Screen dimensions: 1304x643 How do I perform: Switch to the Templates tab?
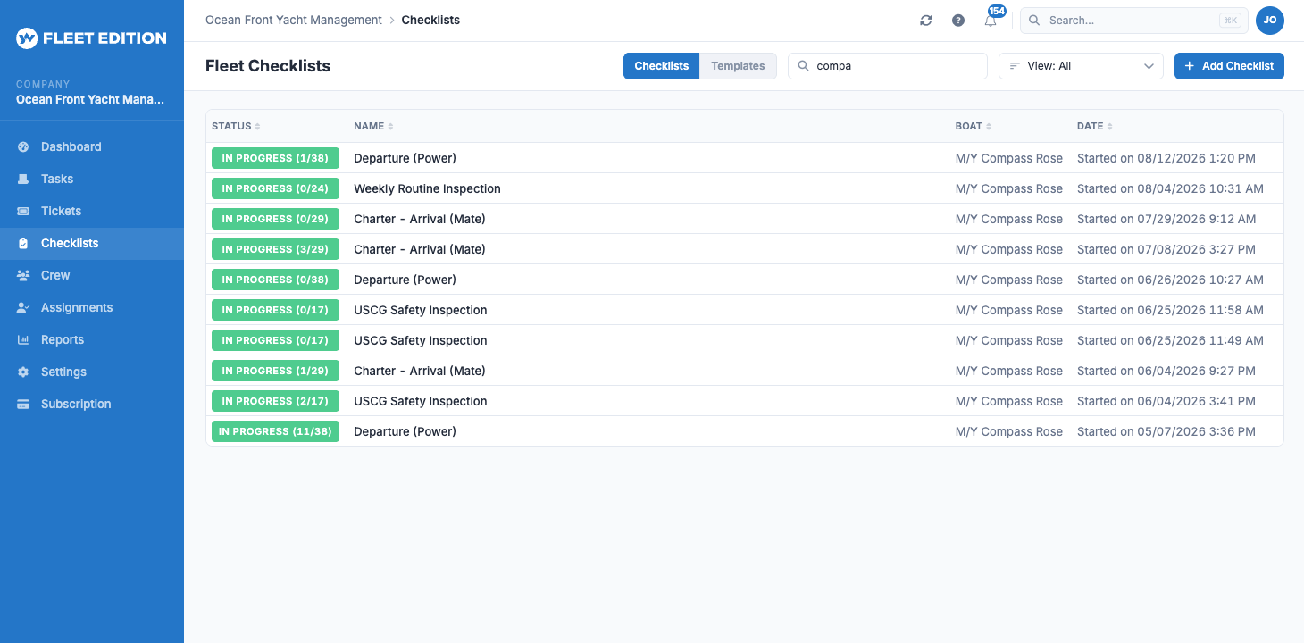pyautogui.click(x=738, y=66)
